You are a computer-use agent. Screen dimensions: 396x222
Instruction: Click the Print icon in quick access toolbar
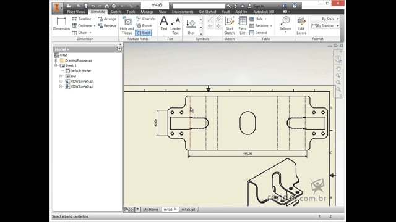[114, 6]
